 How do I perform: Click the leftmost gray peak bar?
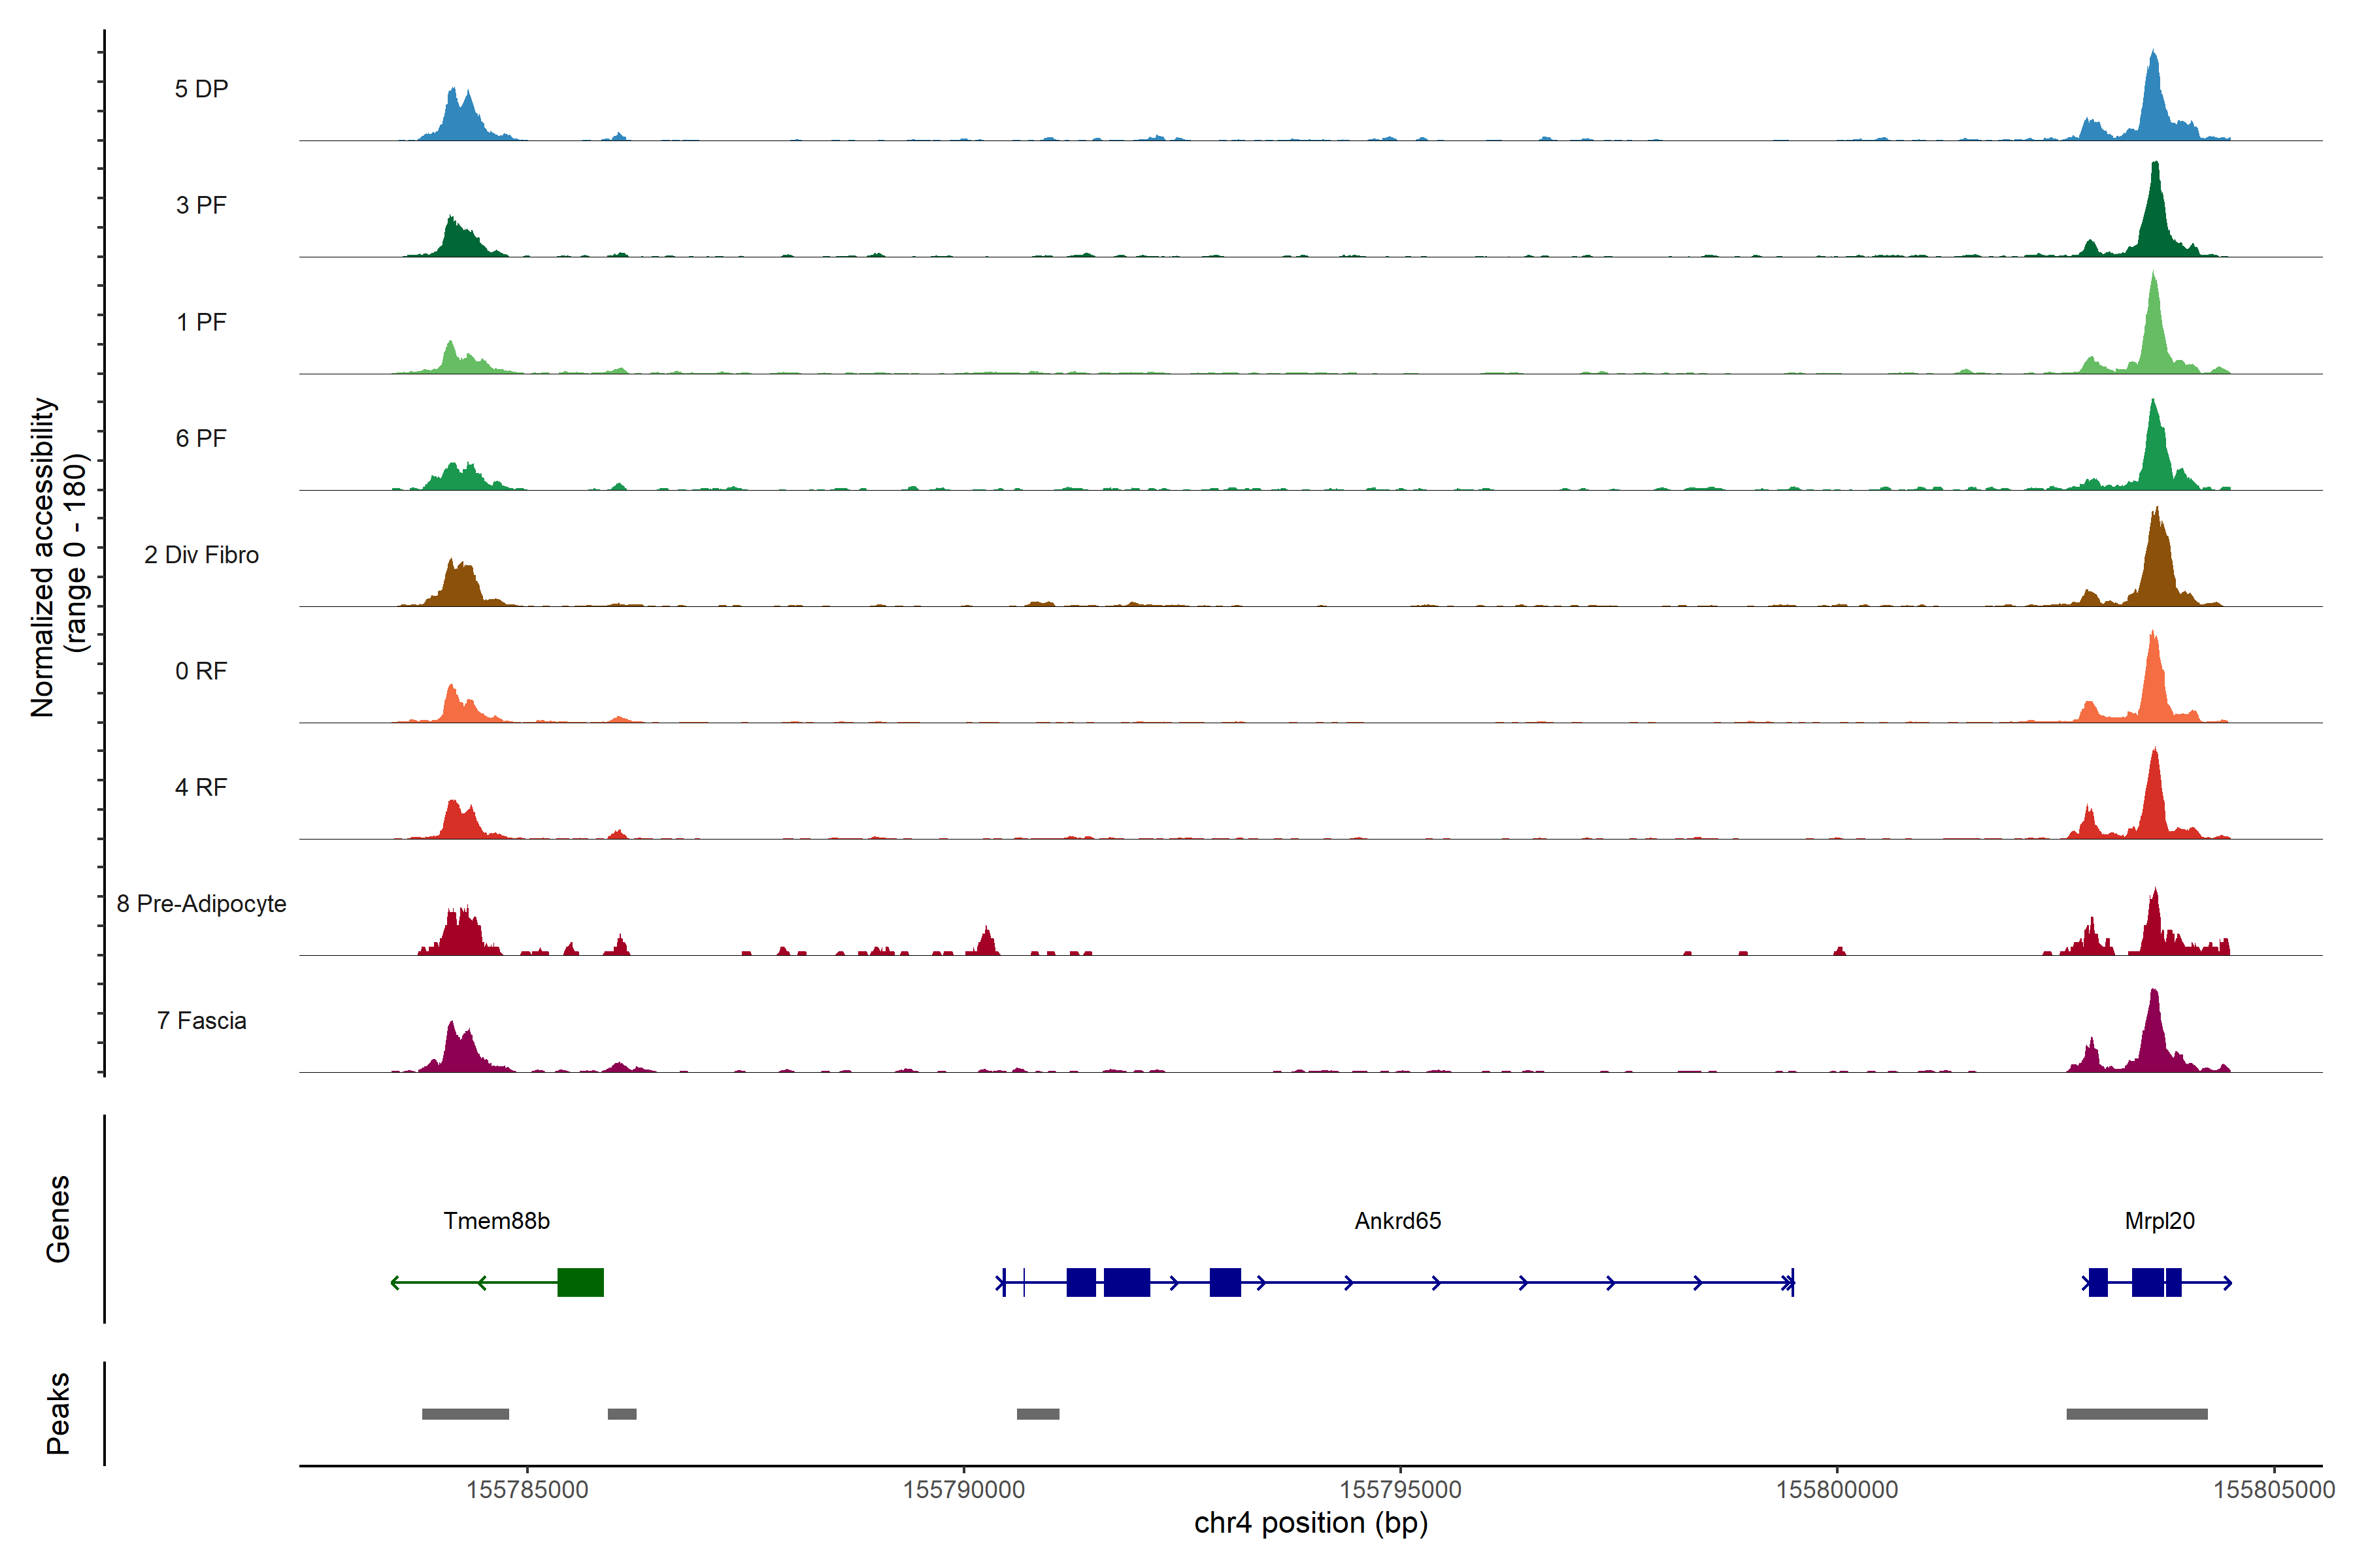pyautogui.click(x=465, y=1414)
